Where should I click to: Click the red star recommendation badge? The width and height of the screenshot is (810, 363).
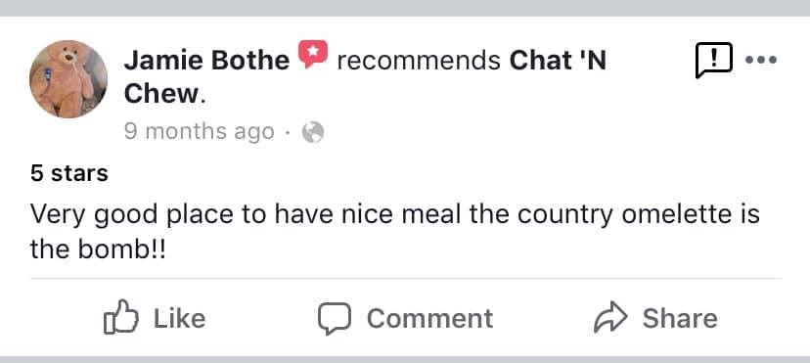coord(313,55)
